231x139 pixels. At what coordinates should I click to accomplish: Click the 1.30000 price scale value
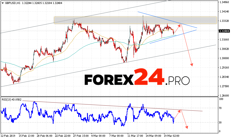click(x=224, y=58)
